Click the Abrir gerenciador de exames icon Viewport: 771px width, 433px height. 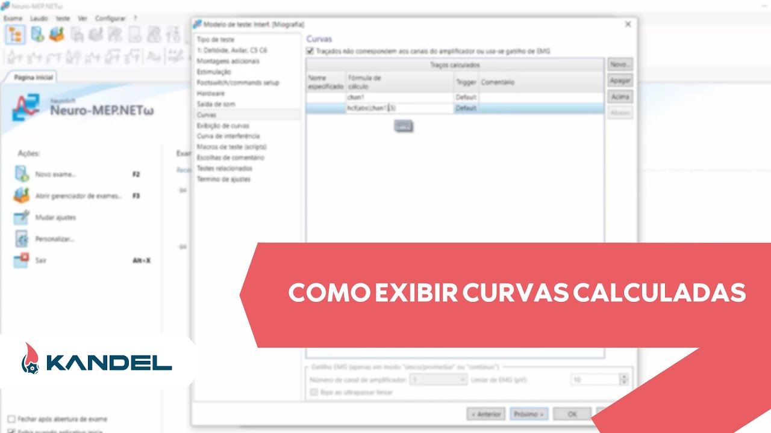tap(22, 196)
